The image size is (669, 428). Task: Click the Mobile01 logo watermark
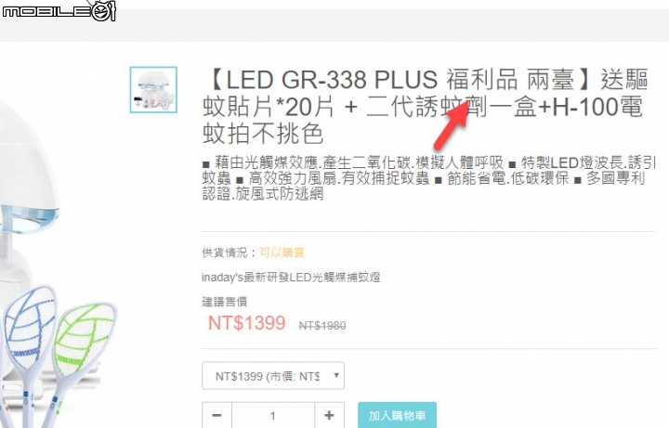click(59, 10)
